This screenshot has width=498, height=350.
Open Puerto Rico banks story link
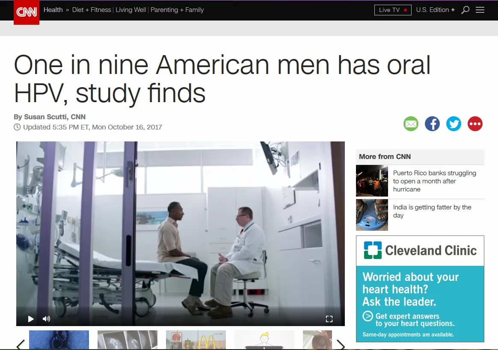(435, 181)
